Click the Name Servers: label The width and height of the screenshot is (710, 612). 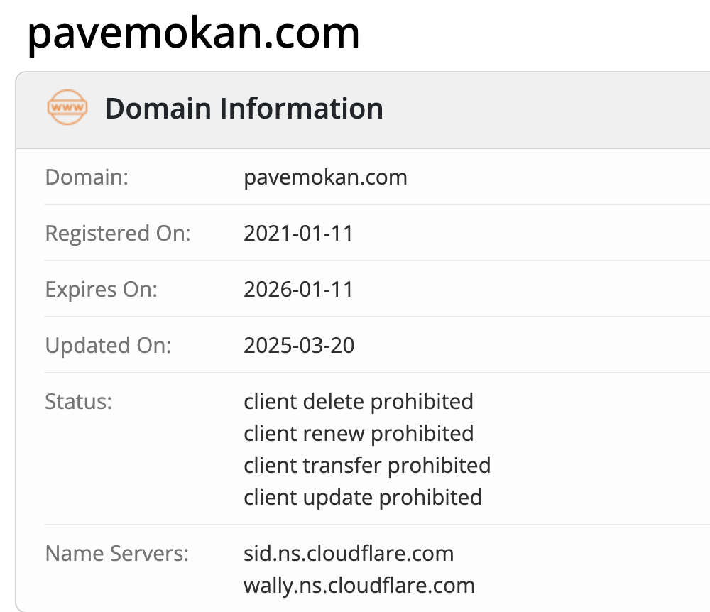coord(117,554)
